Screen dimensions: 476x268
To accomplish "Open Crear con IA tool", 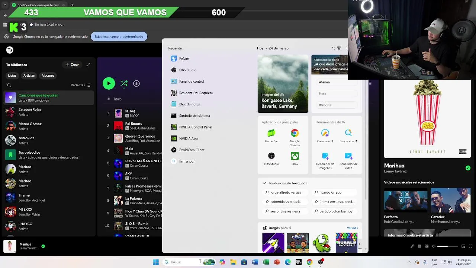I will click(325, 136).
